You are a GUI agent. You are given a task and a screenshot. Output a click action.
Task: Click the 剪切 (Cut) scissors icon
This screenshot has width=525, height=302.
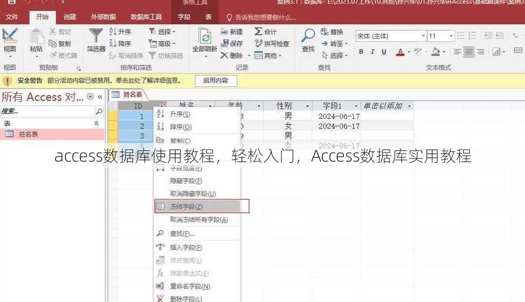[52, 31]
